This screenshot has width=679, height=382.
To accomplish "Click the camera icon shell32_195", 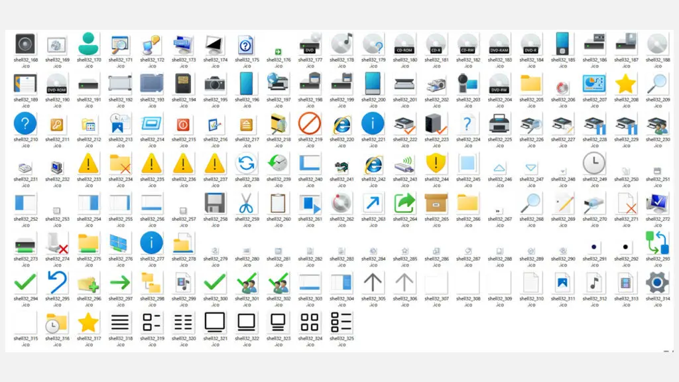I will click(x=215, y=84).
